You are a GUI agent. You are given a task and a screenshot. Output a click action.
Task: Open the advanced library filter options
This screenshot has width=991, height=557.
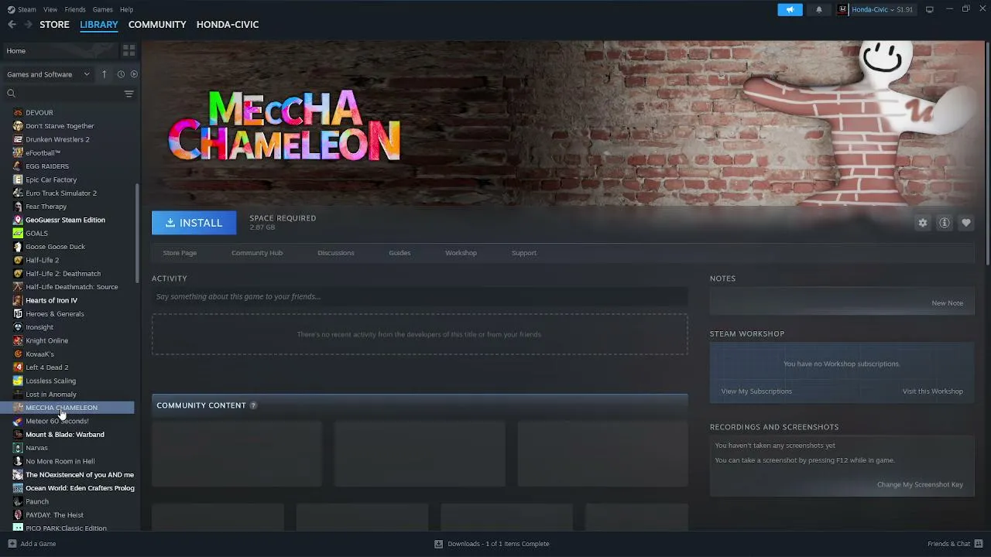click(x=129, y=94)
